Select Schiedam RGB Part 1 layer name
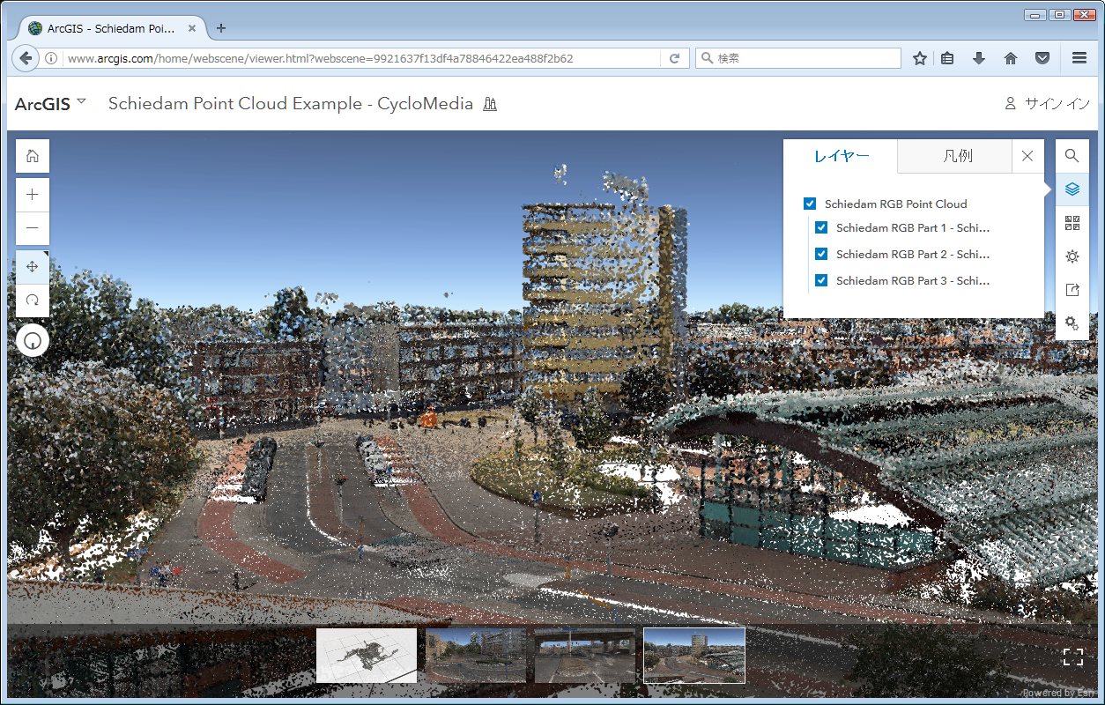Viewport: 1105px width, 705px height. (913, 227)
